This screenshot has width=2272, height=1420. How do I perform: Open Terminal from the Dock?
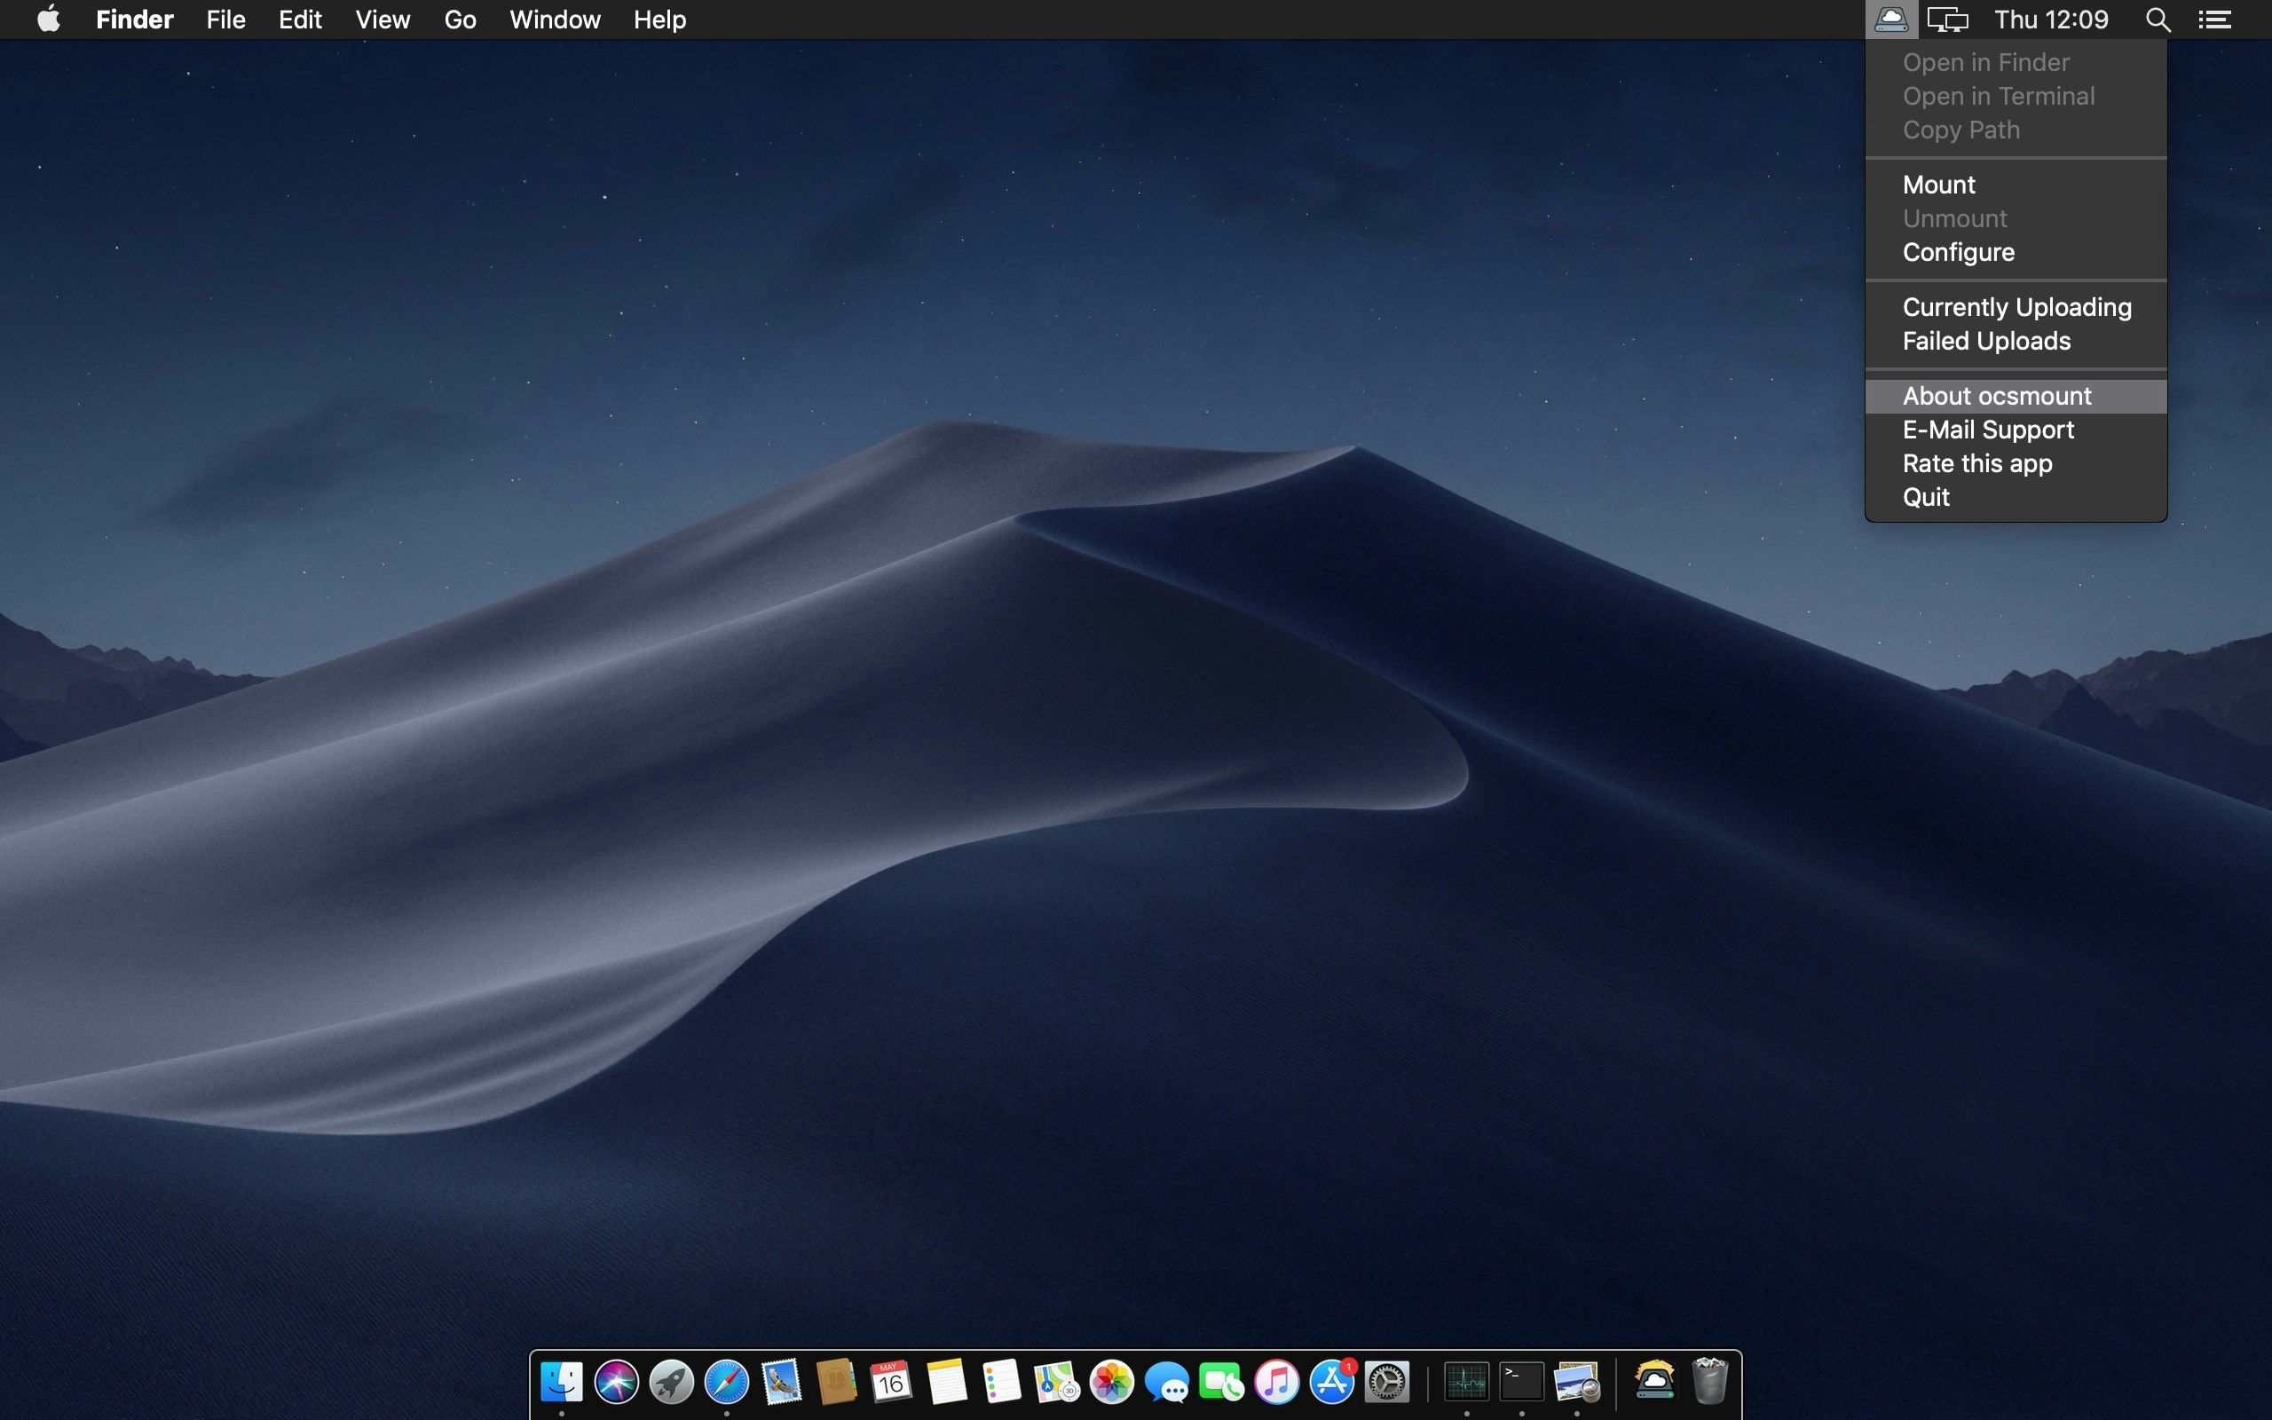1521,1381
